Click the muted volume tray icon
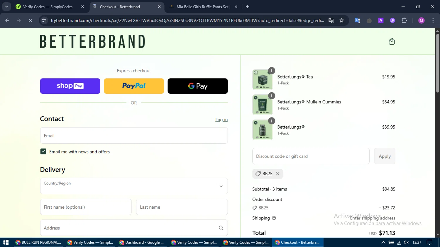440x247 pixels. click(x=406, y=242)
